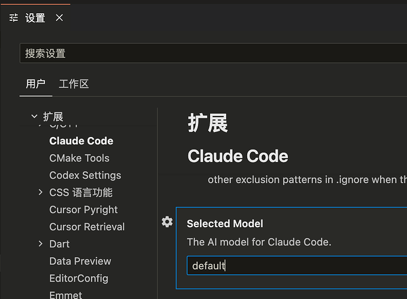Switch to the 用户 tab
This screenshot has height=299, width=407.
tap(35, 84)
